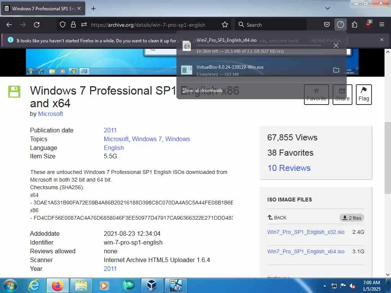Select the Windows 7 Professional SP1 tab
Image resolution: width=391 pixels, height=293 pixels.
(43, 8)
